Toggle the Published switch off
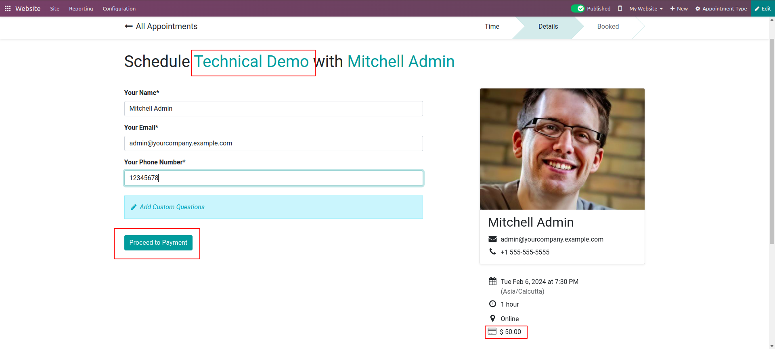The width and height of the screenshot is (775, 349). (x=578, y=8)
